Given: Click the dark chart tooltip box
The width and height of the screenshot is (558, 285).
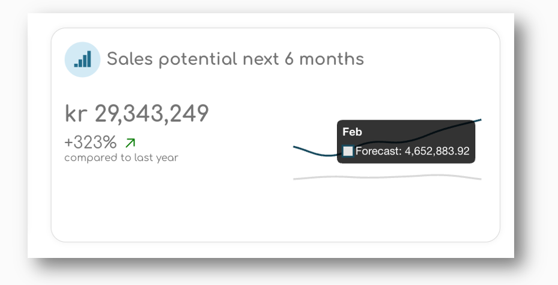Looking at the screenshot, I should click(406, 142).
